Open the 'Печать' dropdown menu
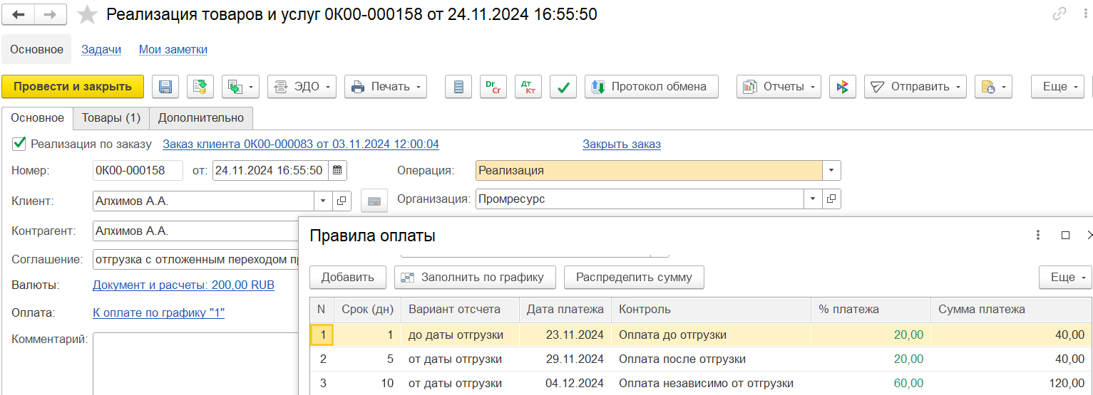1093x395 pixels. pyautogui.click(x=386, y=87)
